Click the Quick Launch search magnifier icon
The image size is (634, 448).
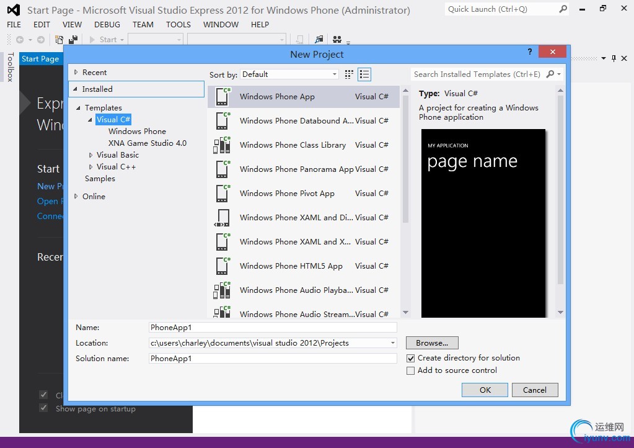click(x=563, y=9)
